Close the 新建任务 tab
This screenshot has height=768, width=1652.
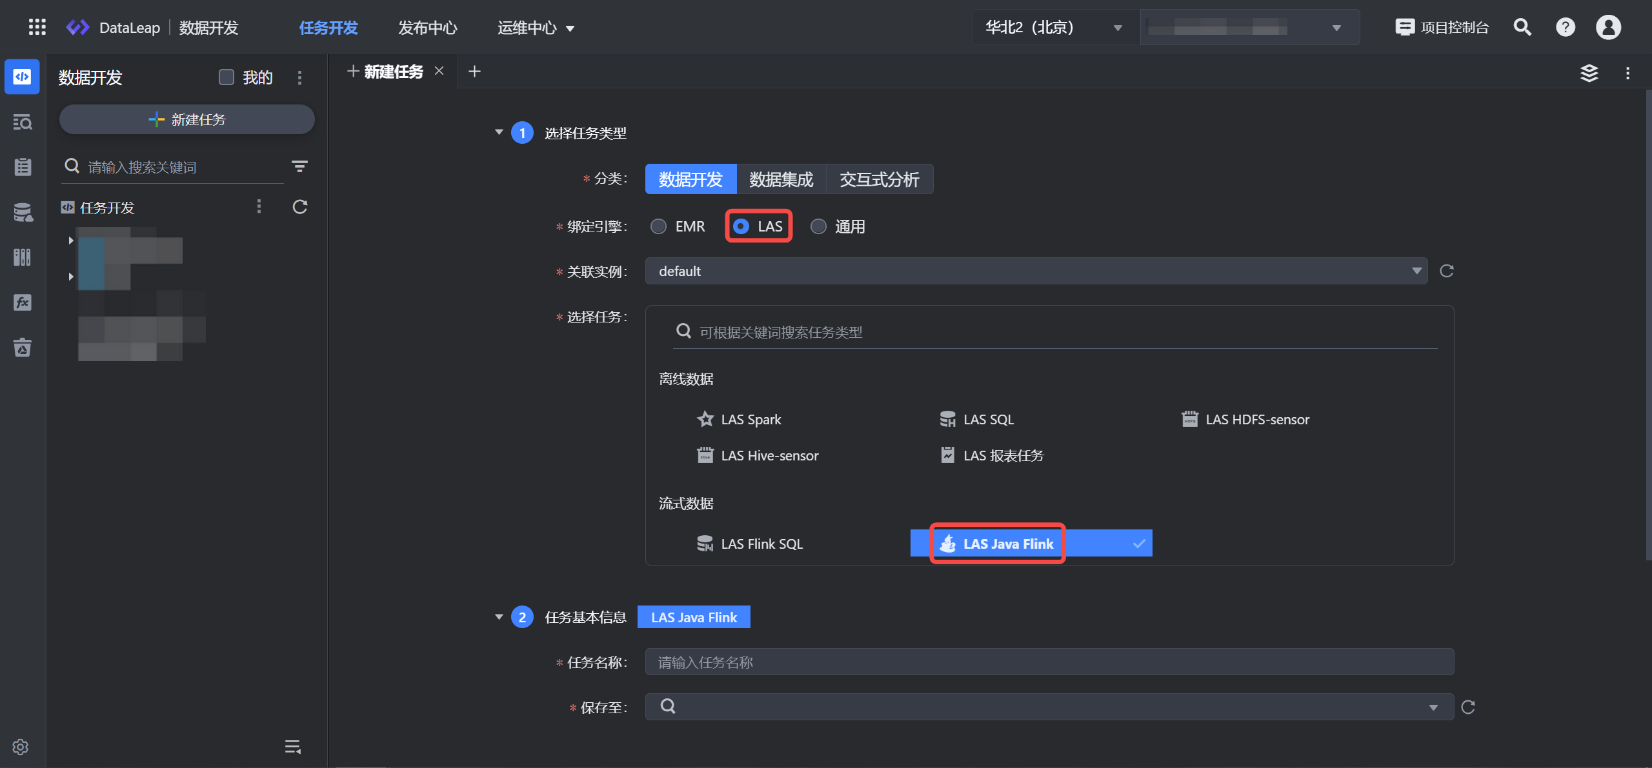439,71
